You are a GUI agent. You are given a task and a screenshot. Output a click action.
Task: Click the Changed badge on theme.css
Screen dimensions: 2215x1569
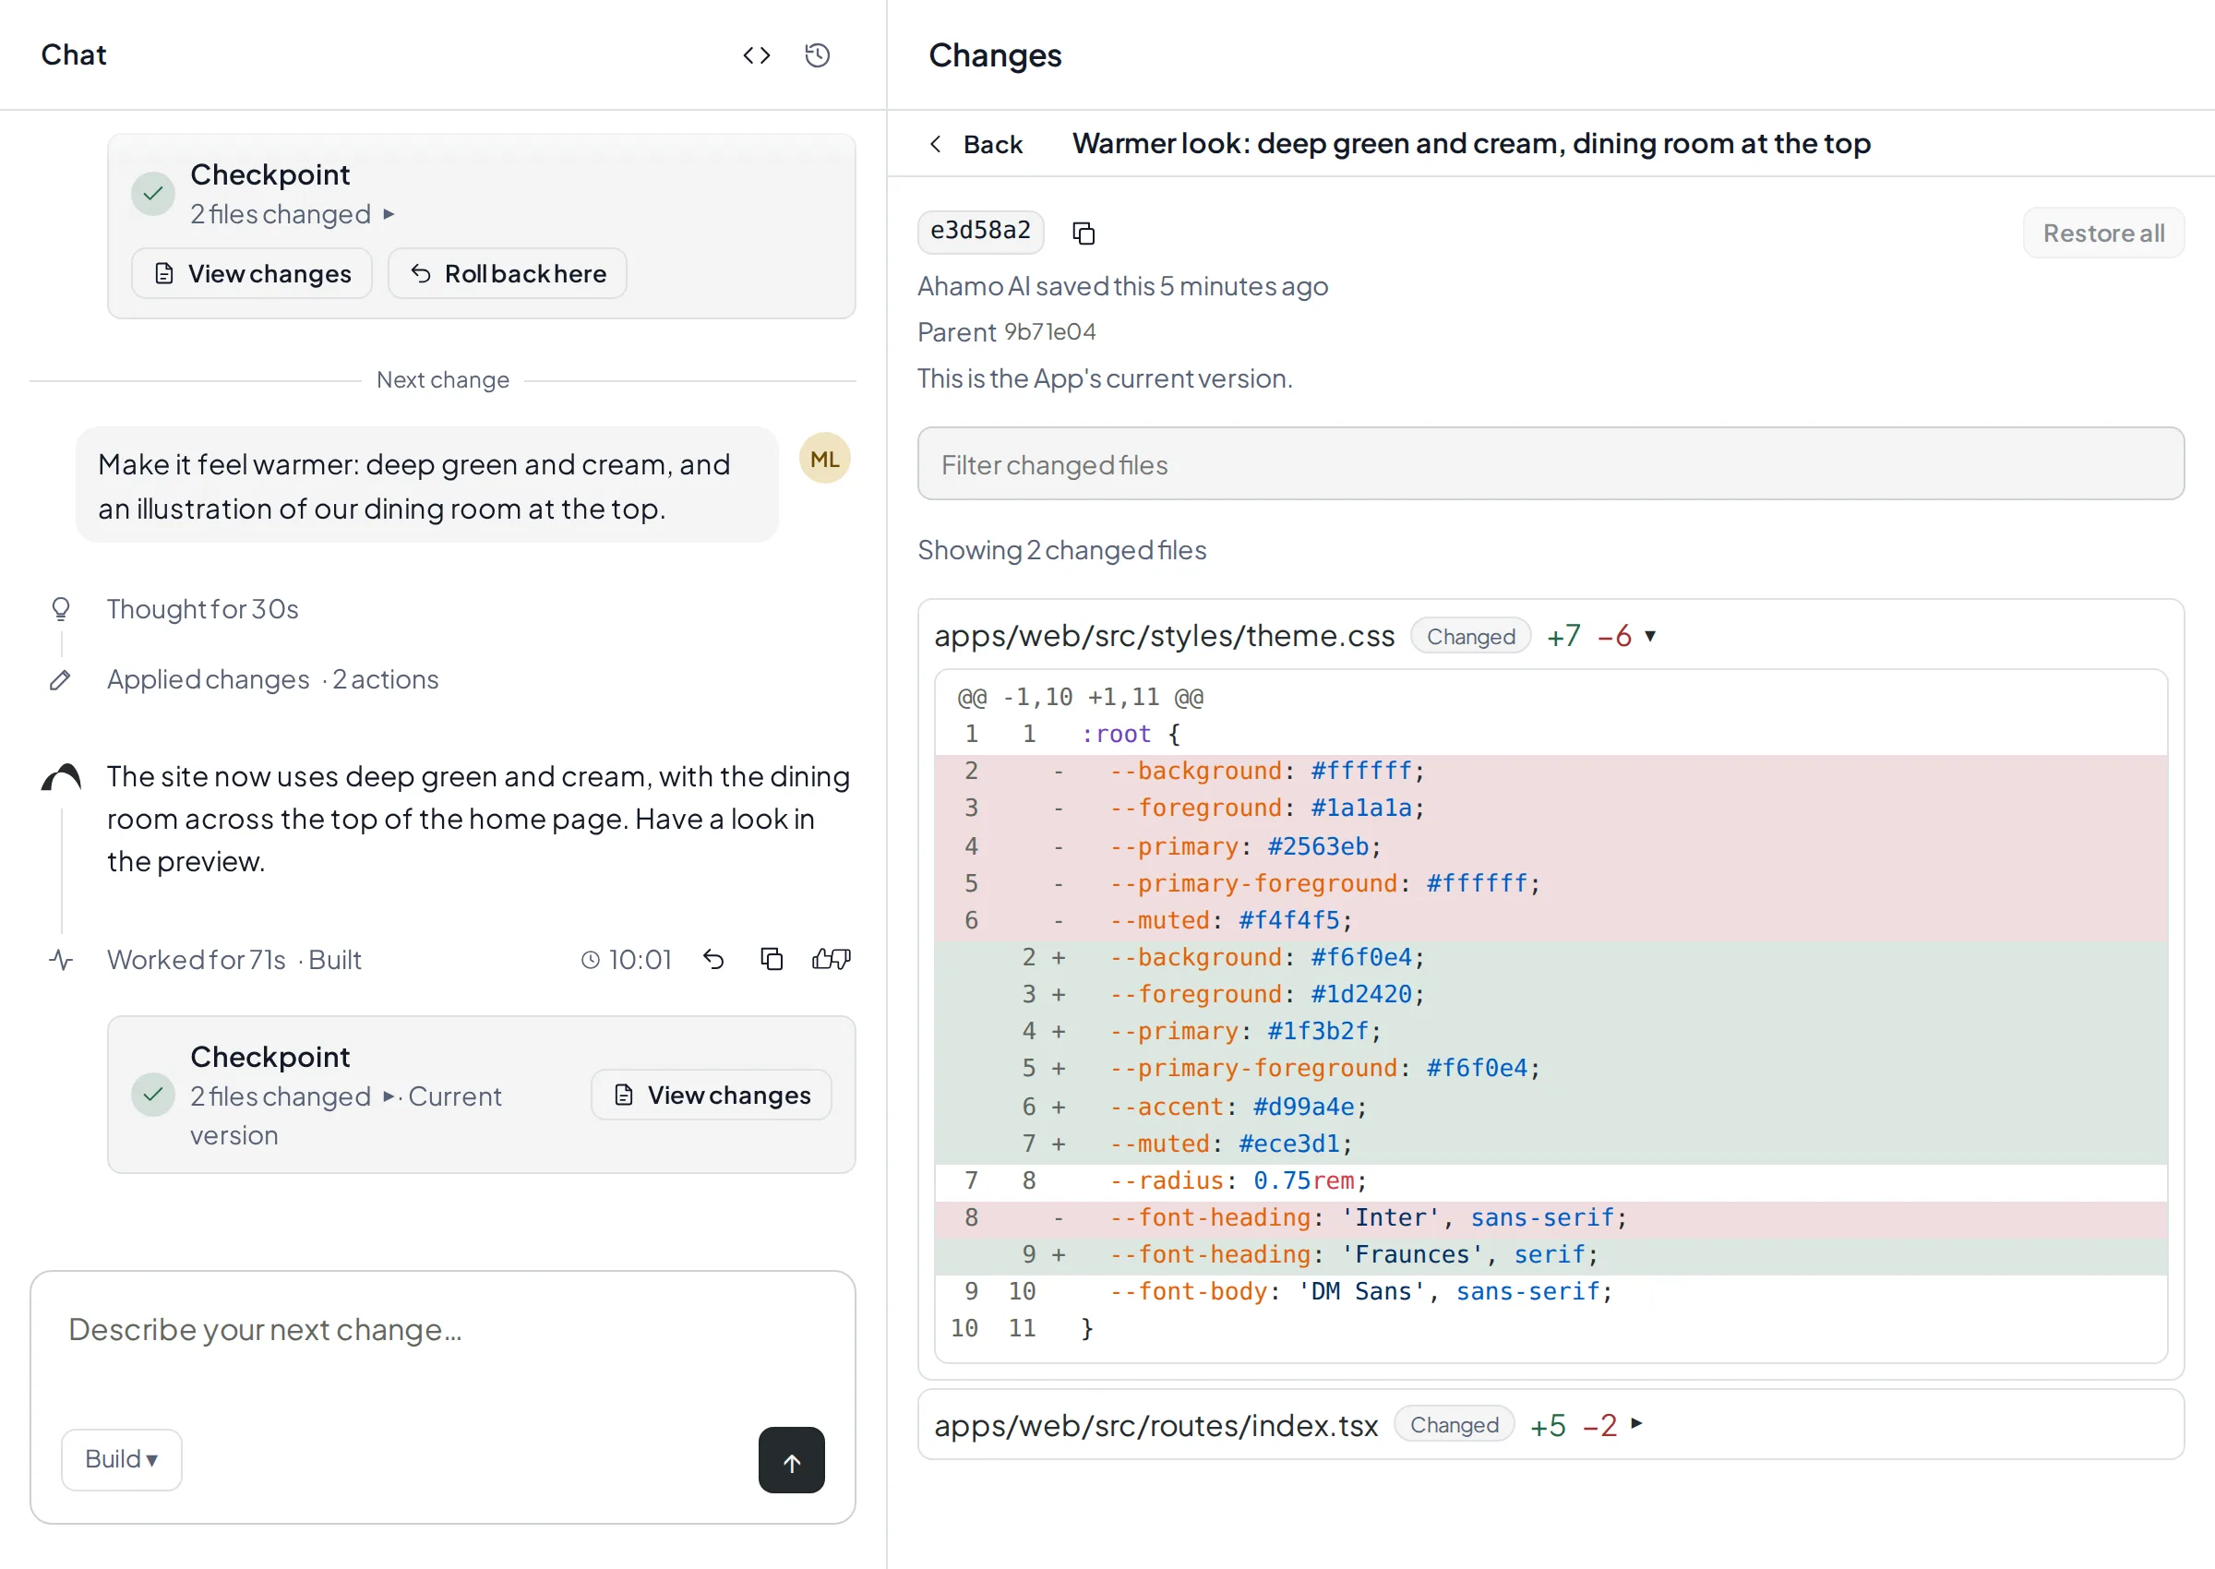[1470, 637]
